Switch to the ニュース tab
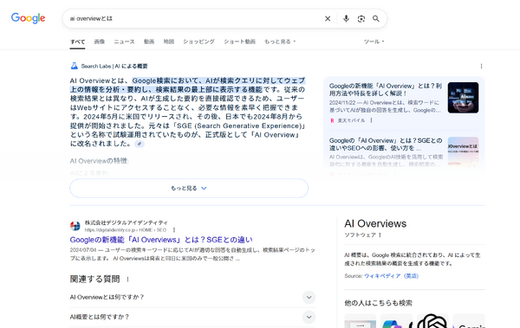This screenshot has height=328, width=520. point(124,42)
